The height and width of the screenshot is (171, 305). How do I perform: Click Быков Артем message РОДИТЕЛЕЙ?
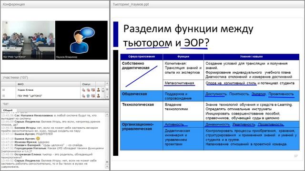[27, 134]
